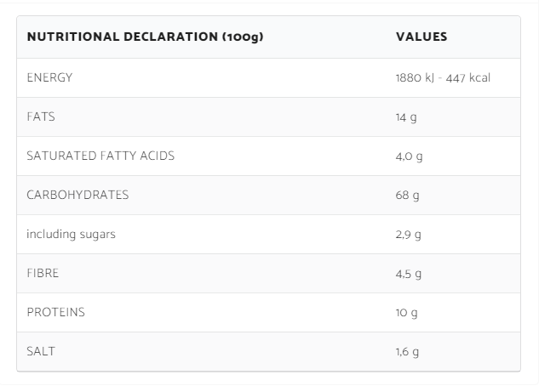The height and width of the screenshot is (386, 539).
Task: Click the CARBOHYDRATES row label
Action: [x=77, y=195]
